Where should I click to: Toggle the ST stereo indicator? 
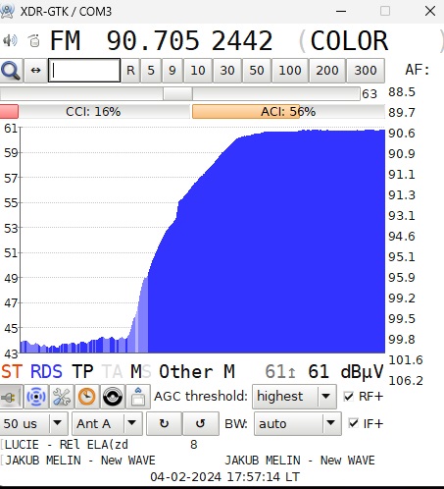tap(12, 372)
